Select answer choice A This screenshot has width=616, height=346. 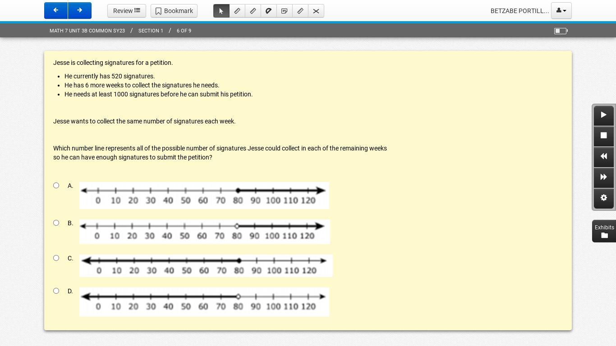pos(56,186)
